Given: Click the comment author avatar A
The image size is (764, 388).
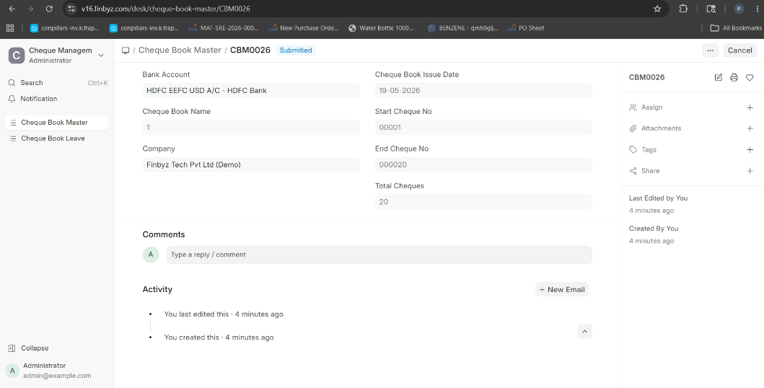Looking at the screenshot, I should pos(151,255).
